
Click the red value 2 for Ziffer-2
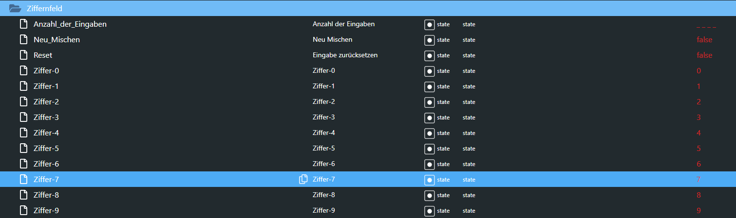pos(698,102)
